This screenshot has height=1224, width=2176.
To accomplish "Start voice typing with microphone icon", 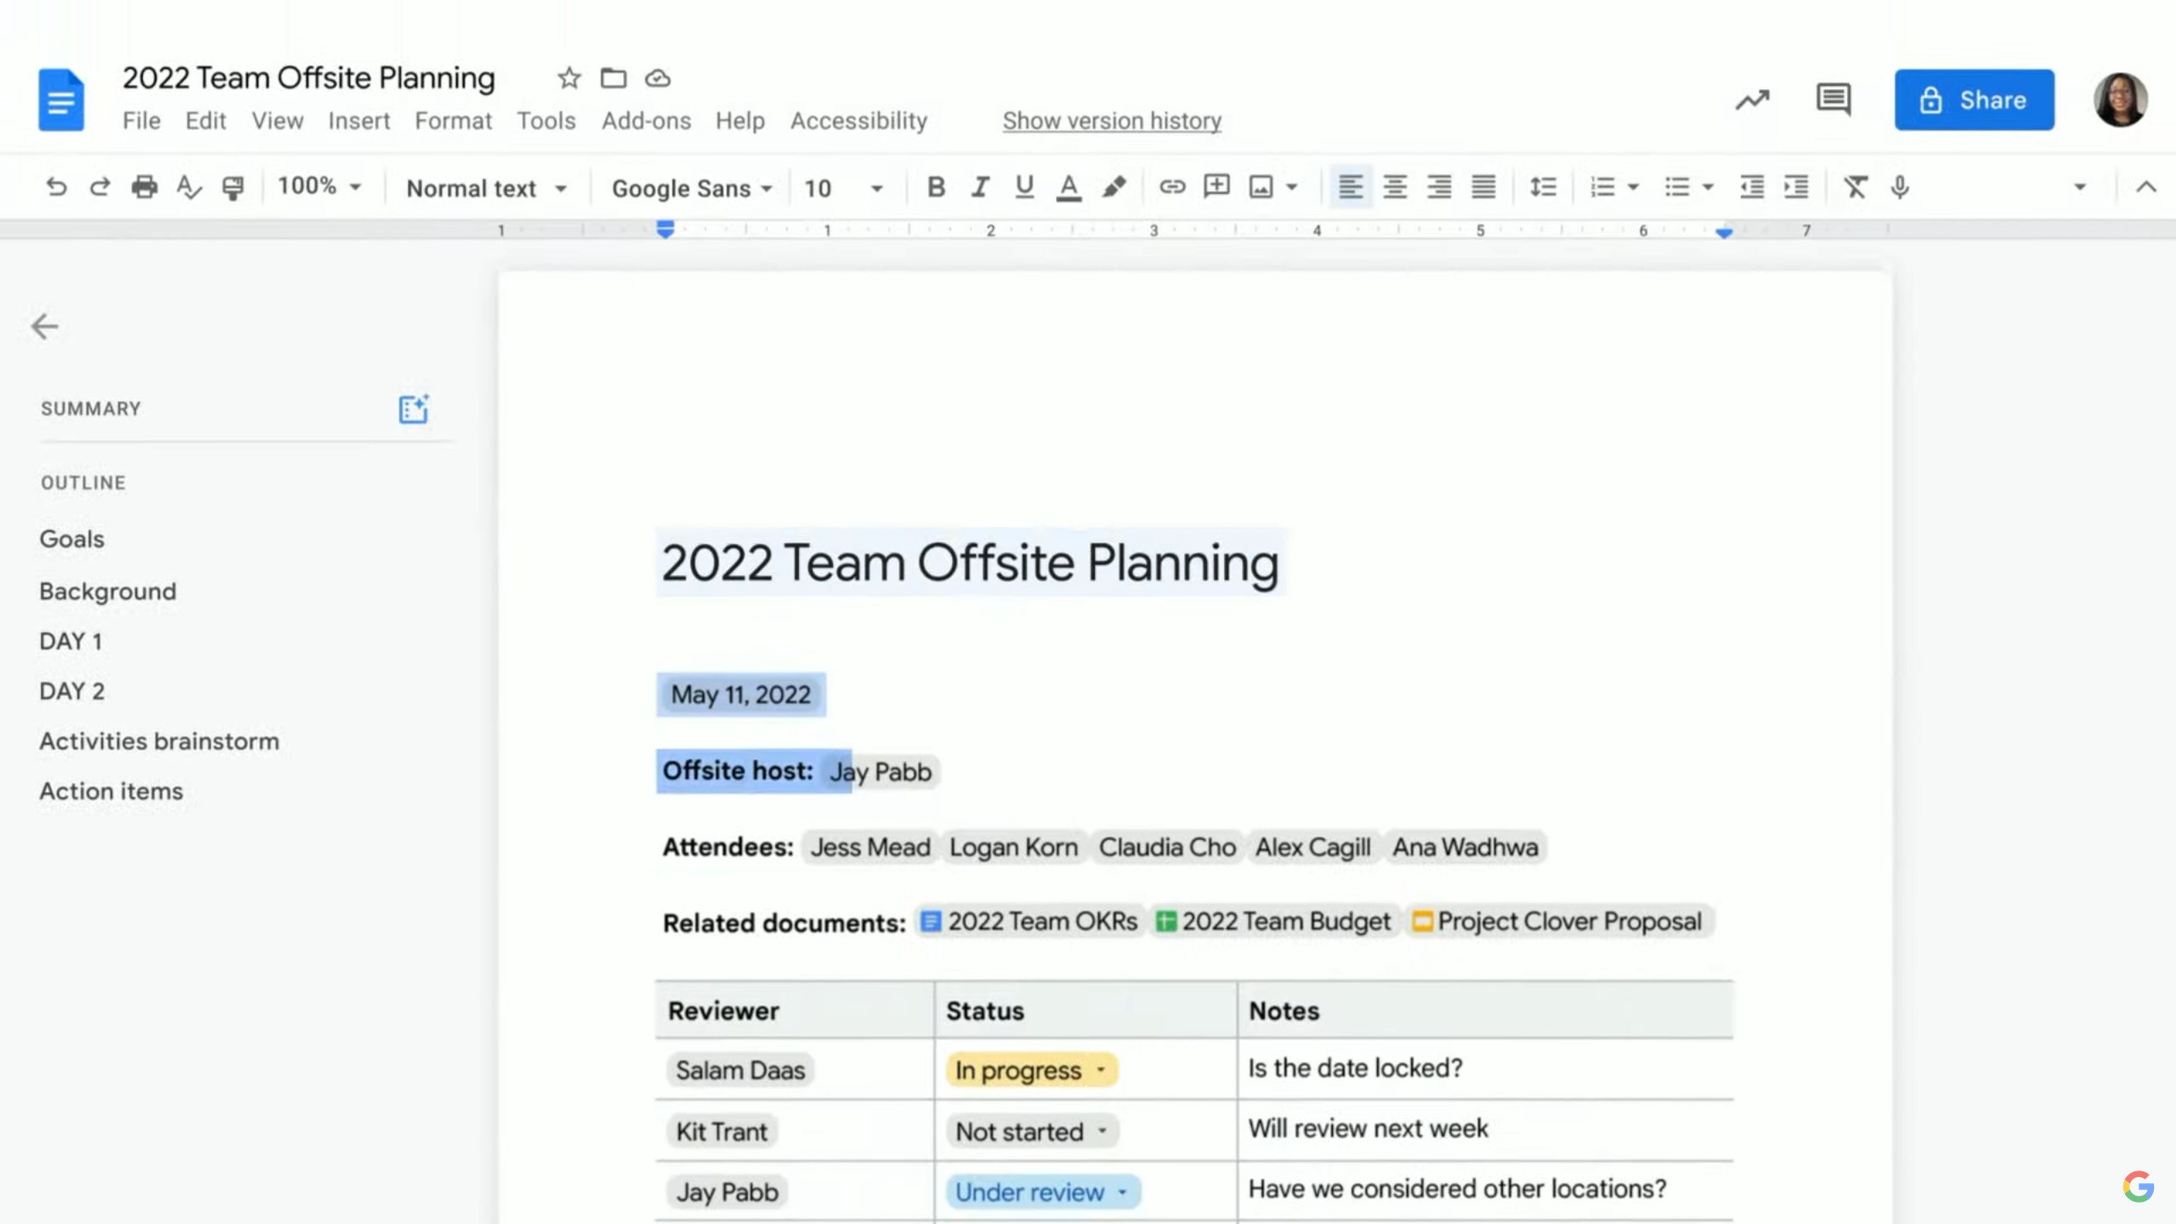I will [x=1900, y=187].
